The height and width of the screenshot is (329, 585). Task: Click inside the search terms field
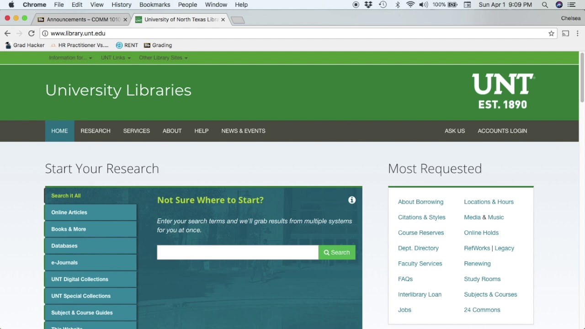pos(238,252)
